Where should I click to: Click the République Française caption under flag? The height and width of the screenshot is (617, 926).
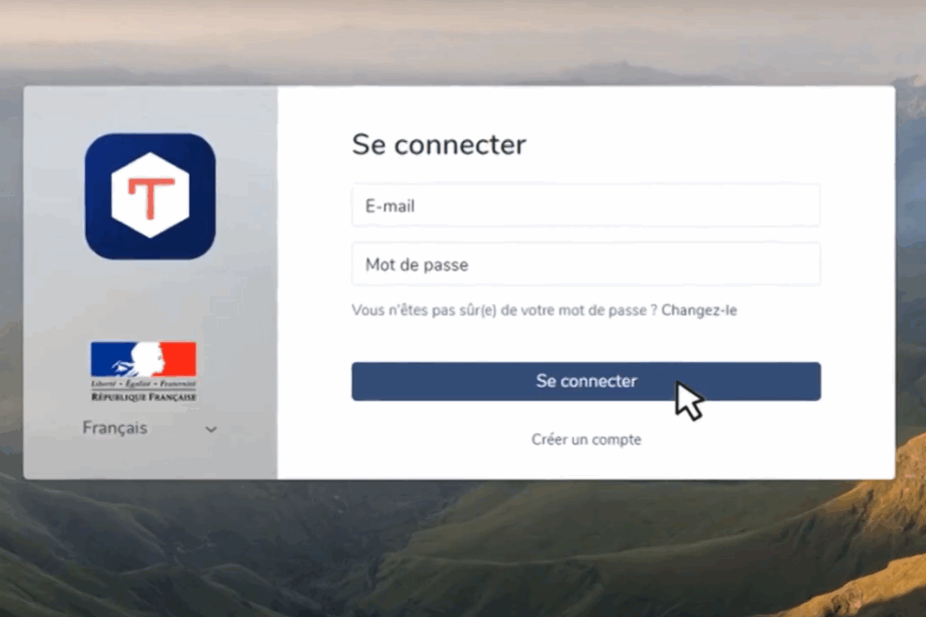144,396
